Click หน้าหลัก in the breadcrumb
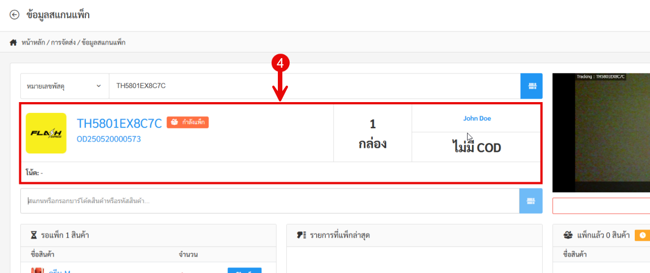 pyautogui.click(x=33, y=42)
